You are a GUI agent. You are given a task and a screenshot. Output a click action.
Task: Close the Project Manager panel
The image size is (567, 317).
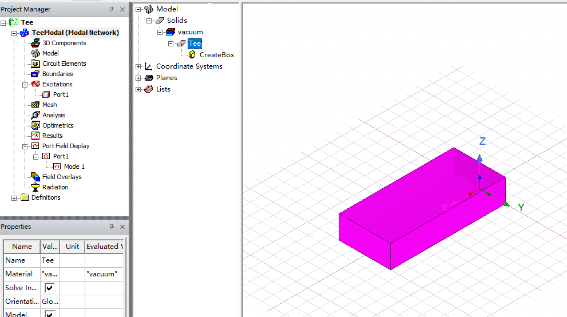[x=122, y=9]
